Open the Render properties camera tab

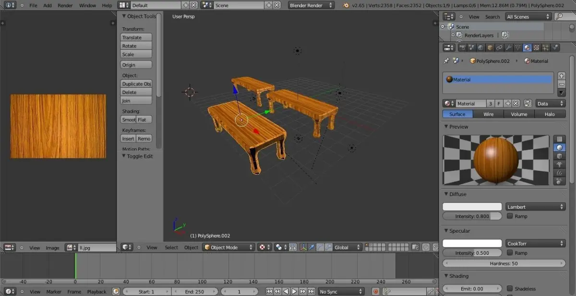(462, 47)
